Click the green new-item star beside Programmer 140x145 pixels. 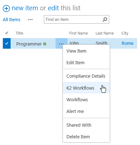point(45,44)
